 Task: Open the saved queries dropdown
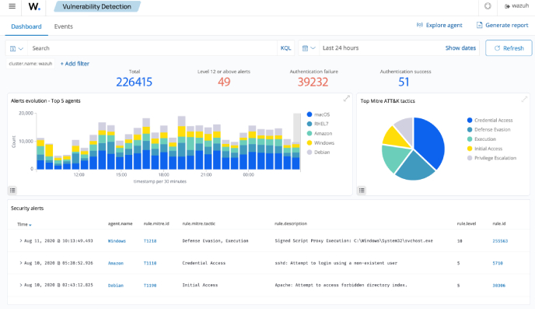coord(16,48)
